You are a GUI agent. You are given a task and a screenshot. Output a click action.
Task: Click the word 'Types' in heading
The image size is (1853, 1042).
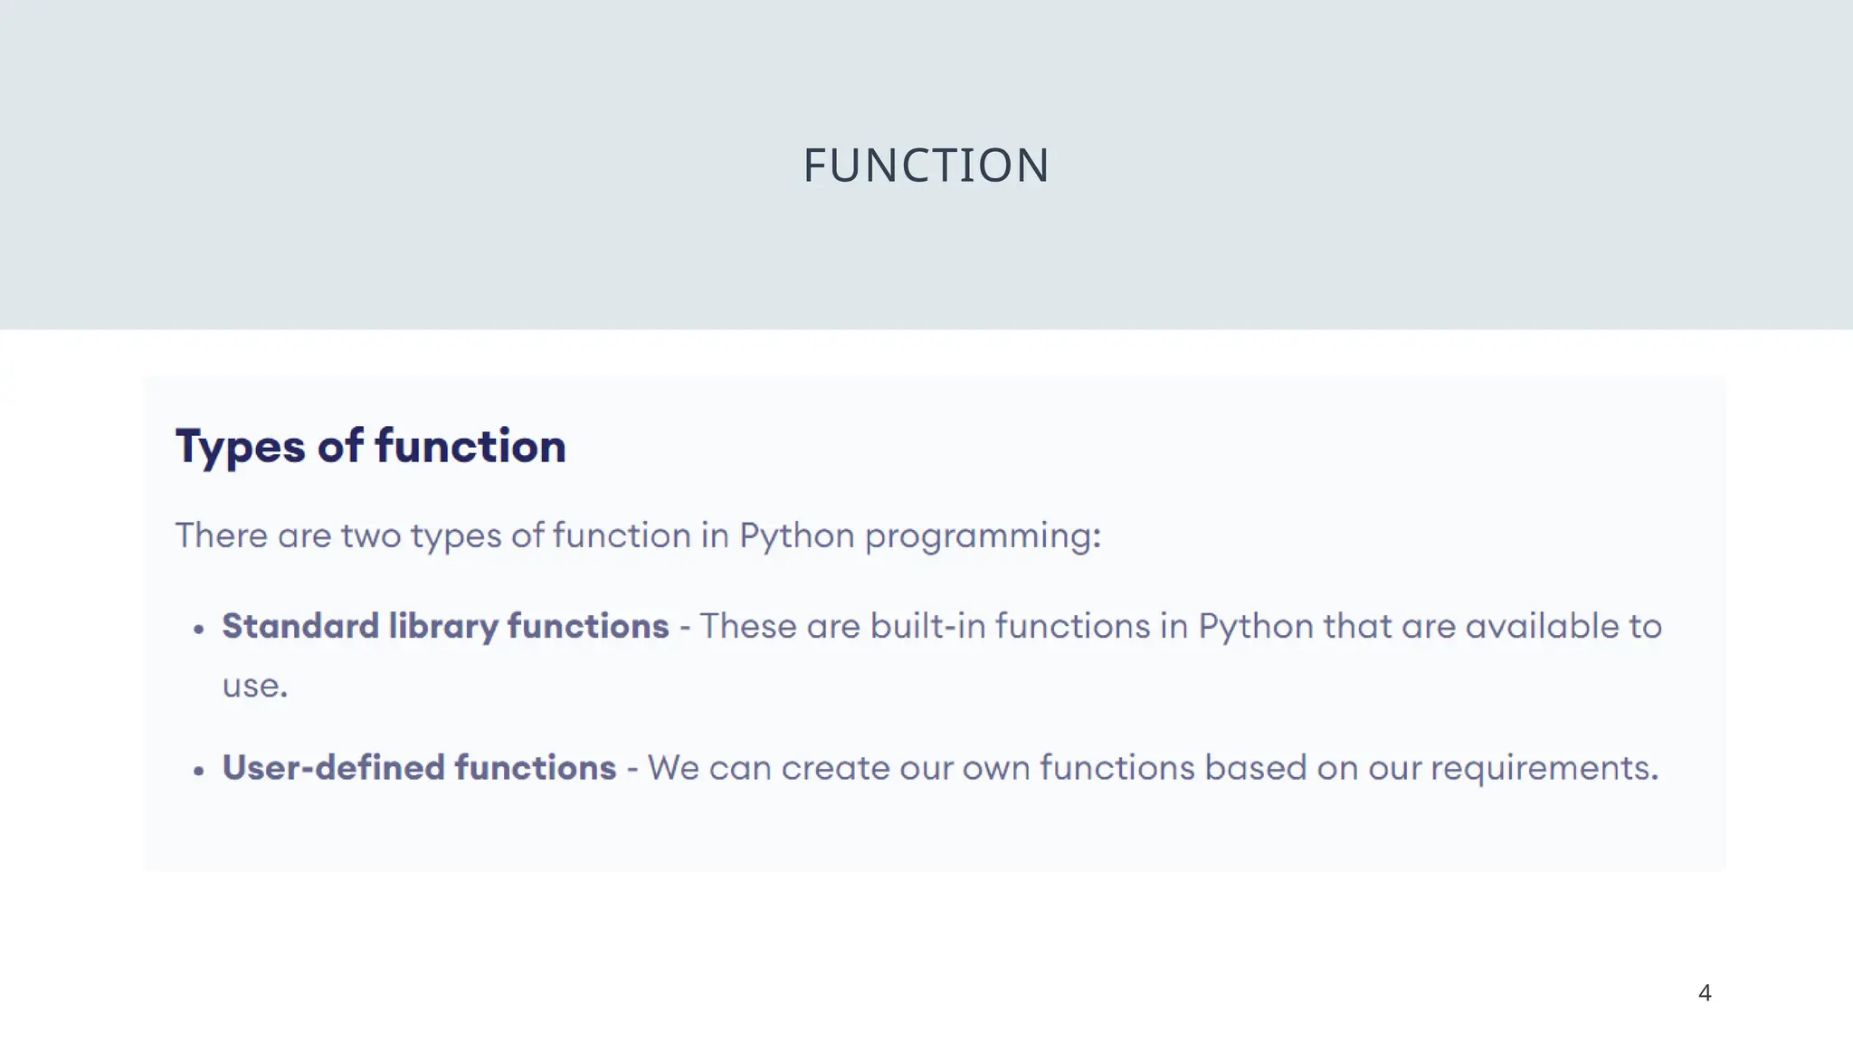pos(240,446)
